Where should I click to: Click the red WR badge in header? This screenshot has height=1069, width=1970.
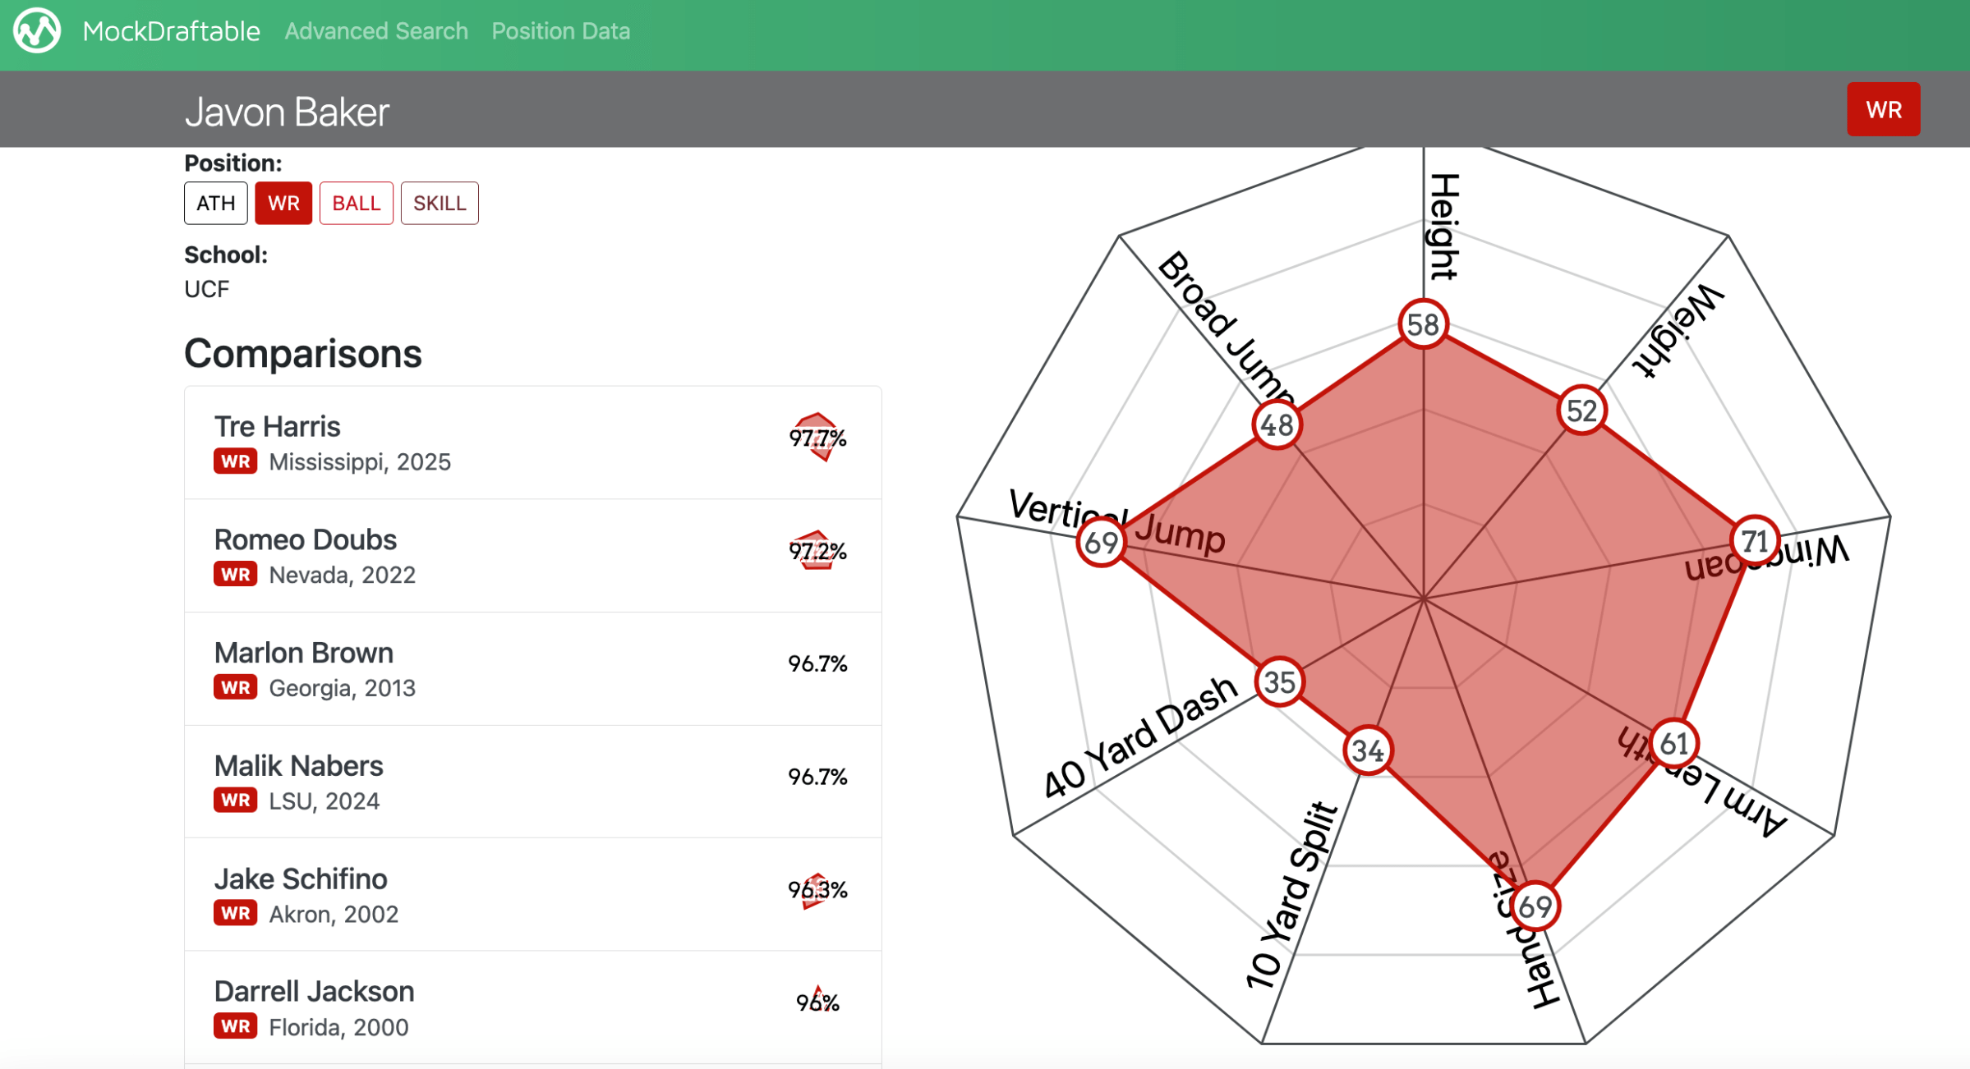coord(1883,109)
